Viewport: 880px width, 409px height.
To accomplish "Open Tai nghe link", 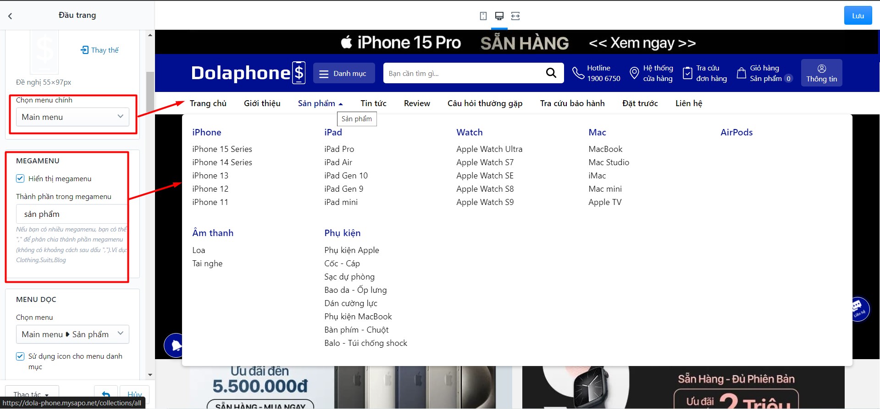I will point(207,264).
